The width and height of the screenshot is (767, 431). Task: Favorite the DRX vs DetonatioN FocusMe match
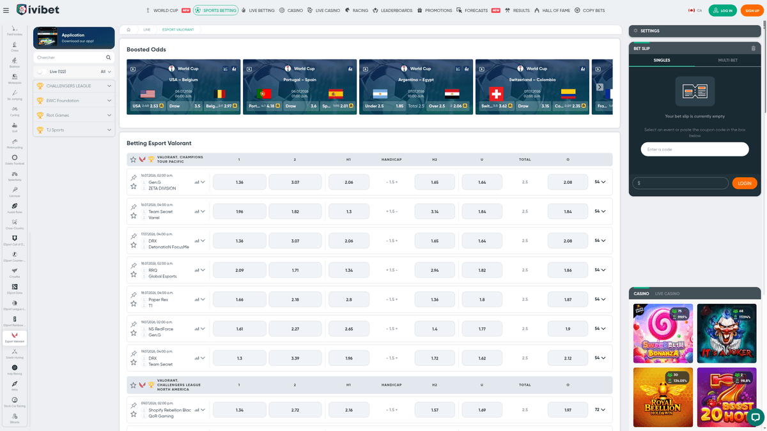pyautogui.click(x=134, y=245)
